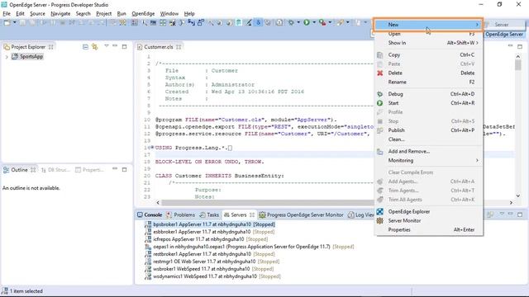Open Servers view menu dropdown
This screenshot has width=529, height=297.
[502, 214]
